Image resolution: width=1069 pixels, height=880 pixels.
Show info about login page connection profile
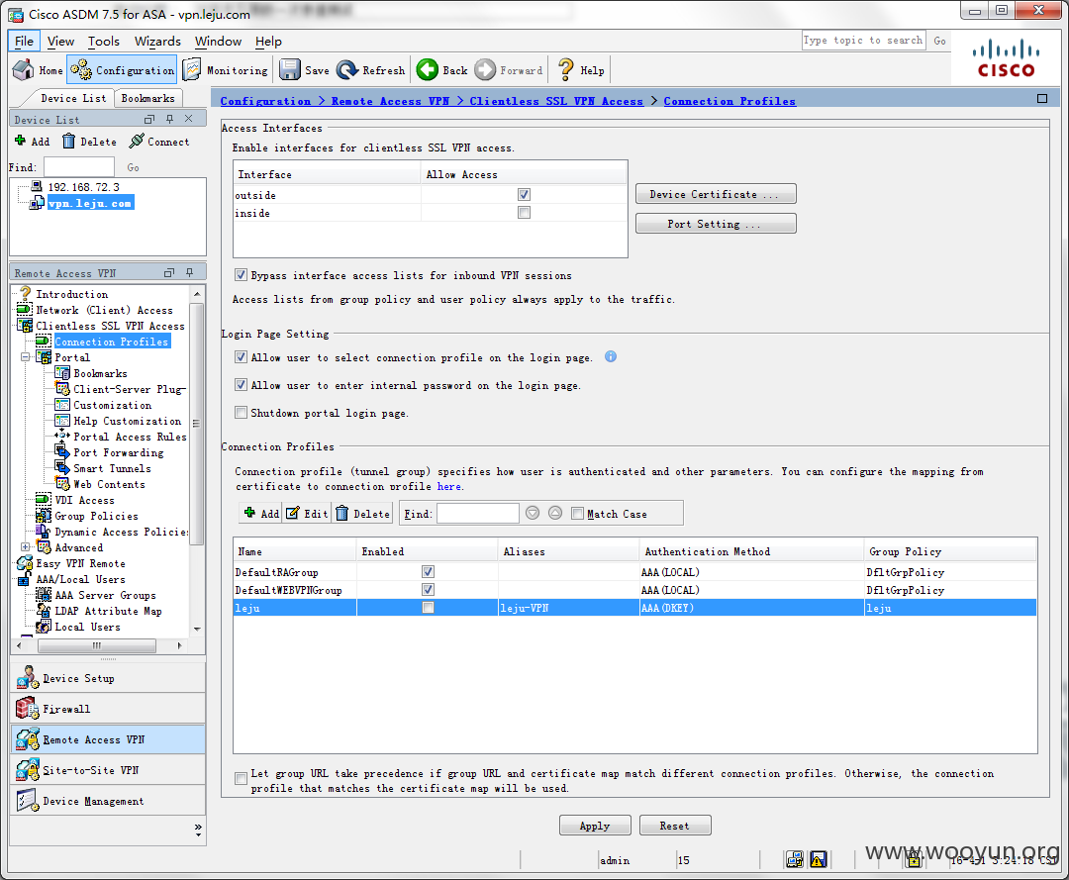click(611, 356)
